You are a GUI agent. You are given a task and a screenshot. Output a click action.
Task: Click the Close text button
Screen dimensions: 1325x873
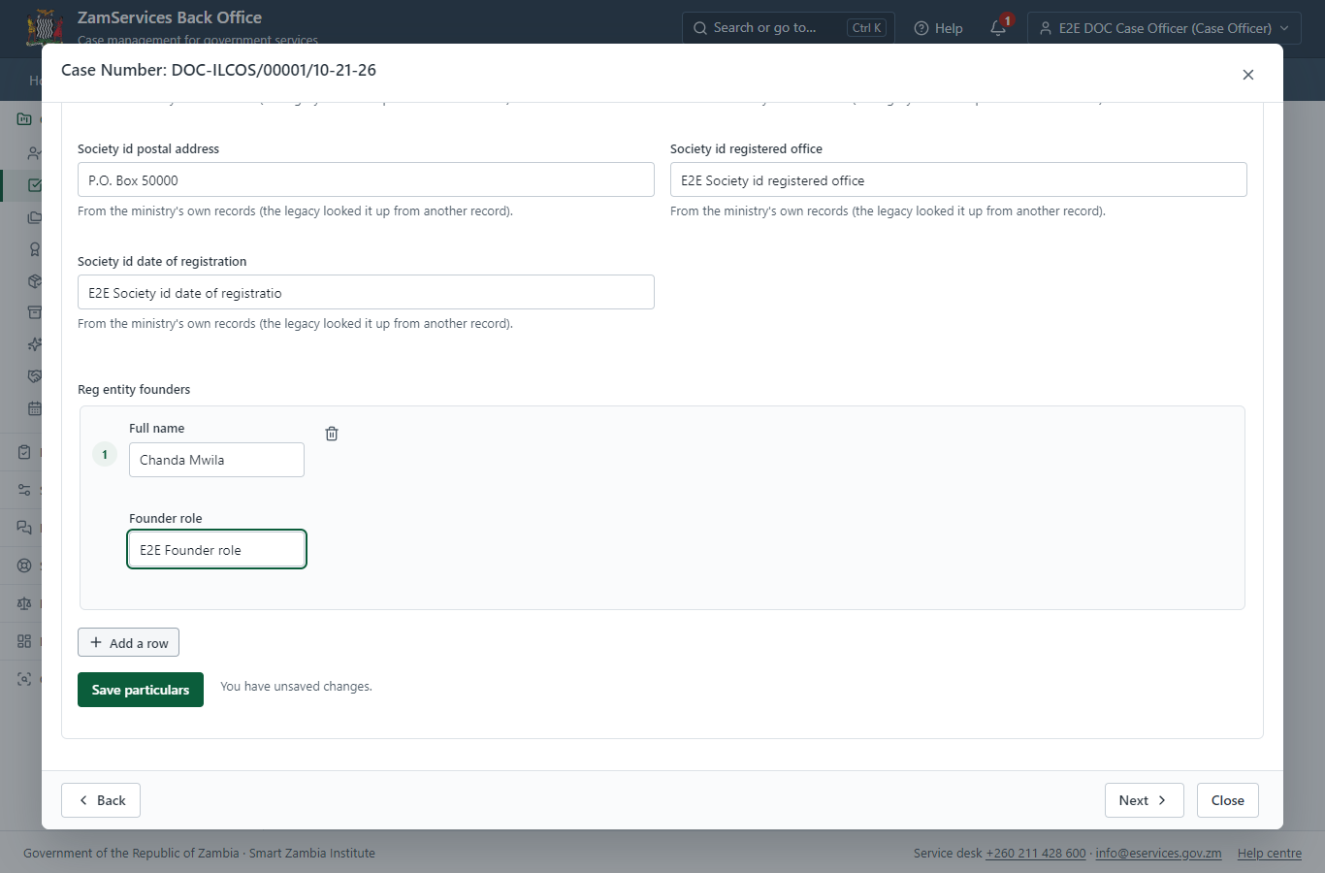[1227, 800]
